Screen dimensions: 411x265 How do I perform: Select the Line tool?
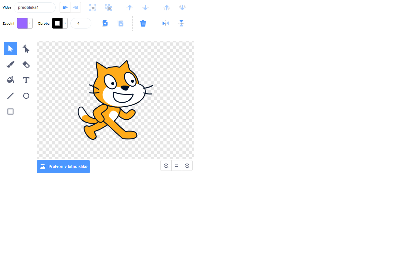click(10, 95)
